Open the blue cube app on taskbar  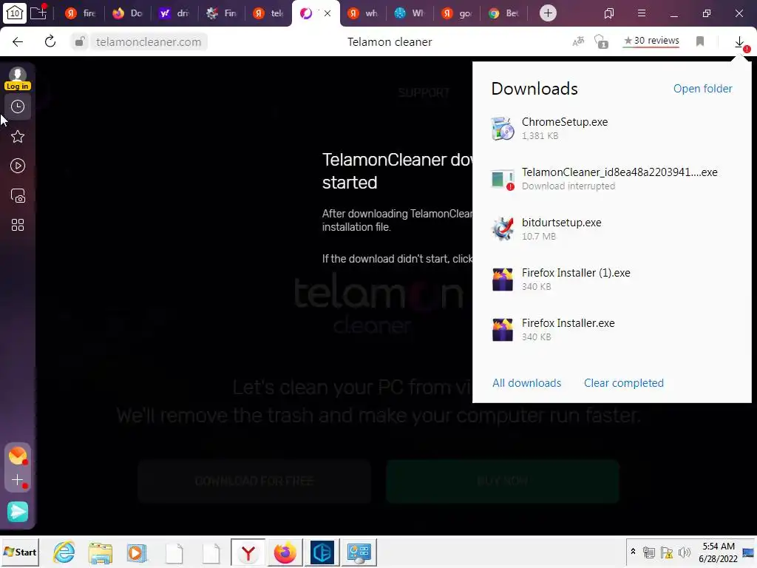tap(322, 552)
